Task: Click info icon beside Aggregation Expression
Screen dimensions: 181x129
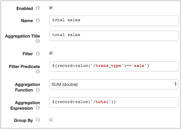Action: (x=38, y=108)
